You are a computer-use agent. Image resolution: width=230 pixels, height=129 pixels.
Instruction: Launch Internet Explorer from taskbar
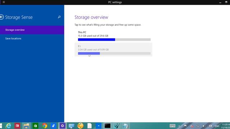[x=8, y=126]
